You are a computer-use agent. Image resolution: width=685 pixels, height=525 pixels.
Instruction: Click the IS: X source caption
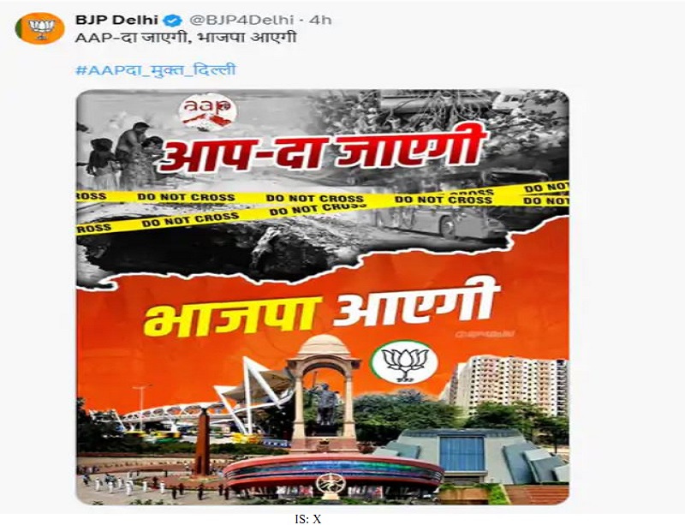coord(308,519)
